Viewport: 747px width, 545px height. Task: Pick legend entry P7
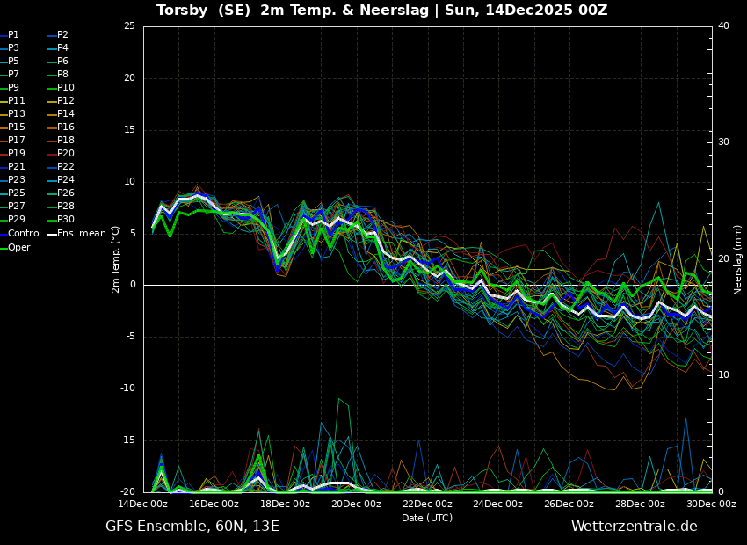click(10, 75)
